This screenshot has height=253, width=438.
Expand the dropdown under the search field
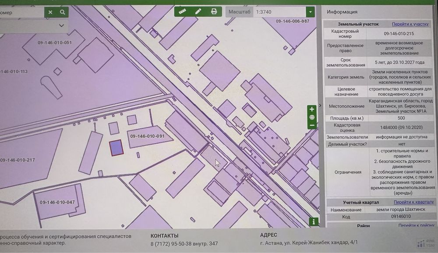pos(61,26)
